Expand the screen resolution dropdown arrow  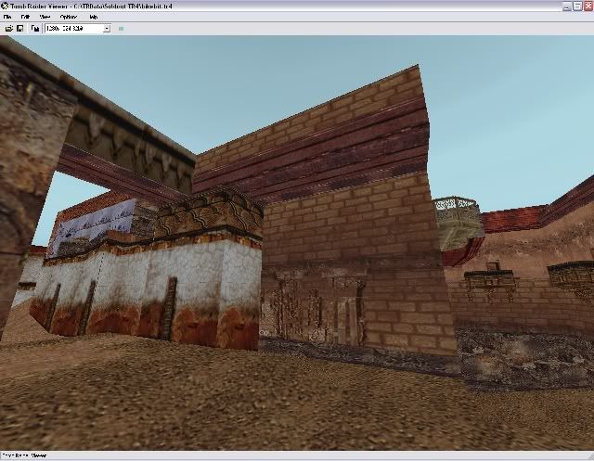coord(107,29)
